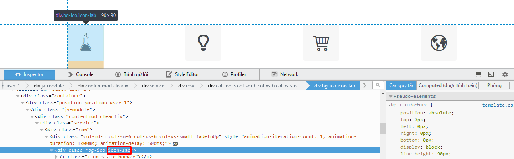This screenshot has width=514, height=159.
Task: Collapse the div class="jv-module" node
Action: coord(27,109)
